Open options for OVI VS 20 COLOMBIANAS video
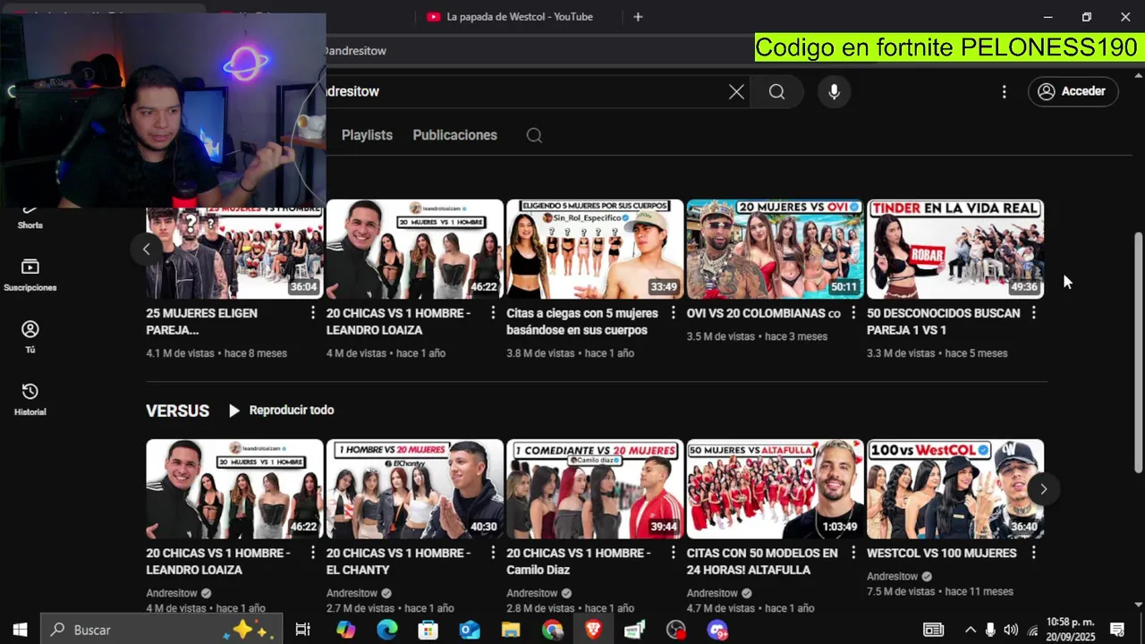The height and width of the screenshot is (644, 1145). (853, 313)
